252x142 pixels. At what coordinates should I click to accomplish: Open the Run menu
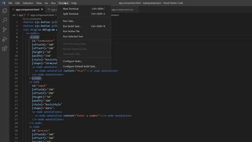pyautogui.click(x=53, y=3)
